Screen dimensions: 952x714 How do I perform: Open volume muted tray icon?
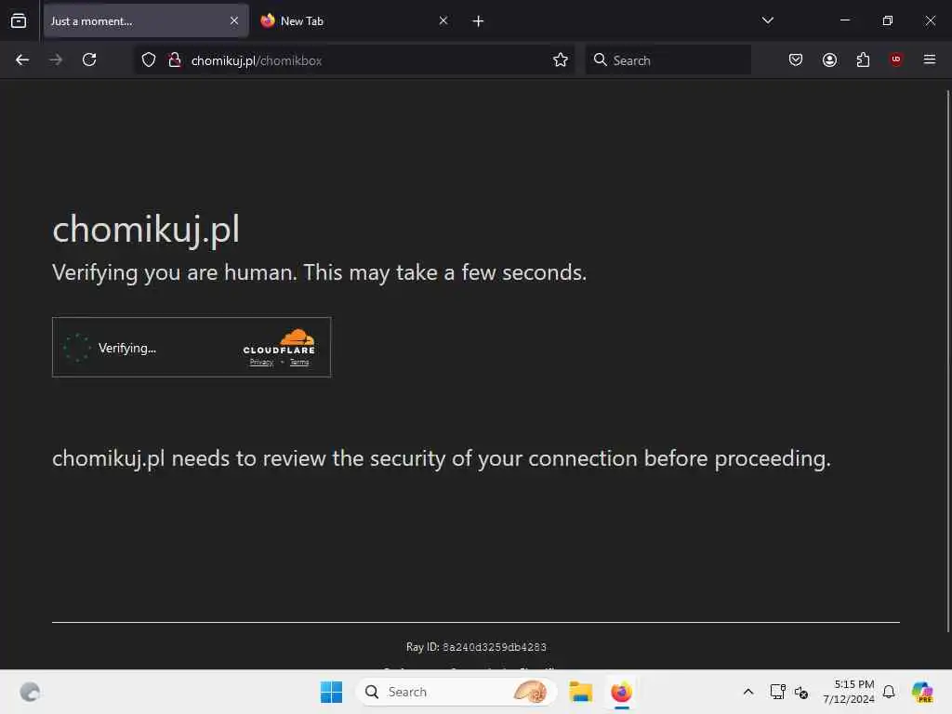click(801, 692)
